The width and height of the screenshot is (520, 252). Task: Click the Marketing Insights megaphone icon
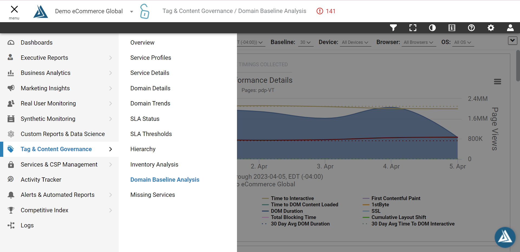pos(11,88)
